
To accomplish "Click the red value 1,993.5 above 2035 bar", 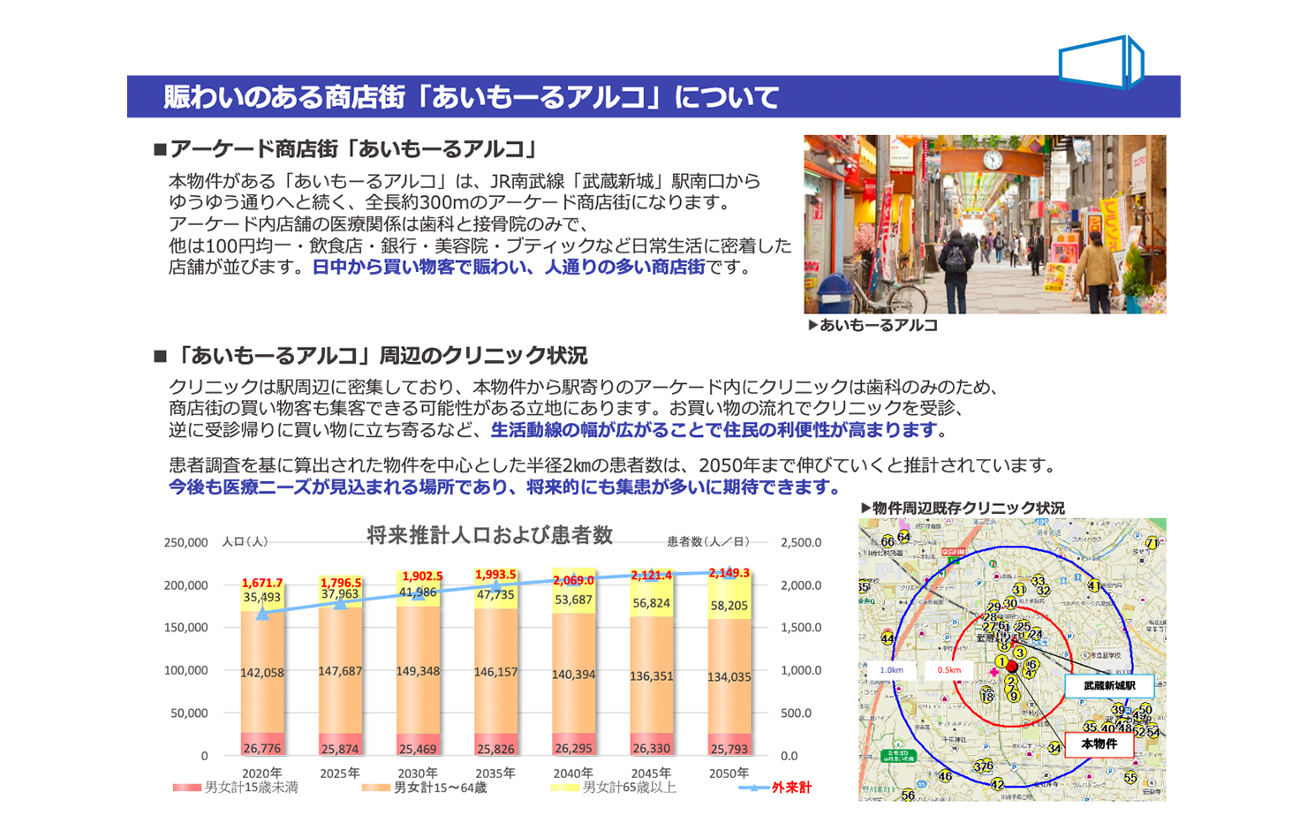I will point(496,575).
